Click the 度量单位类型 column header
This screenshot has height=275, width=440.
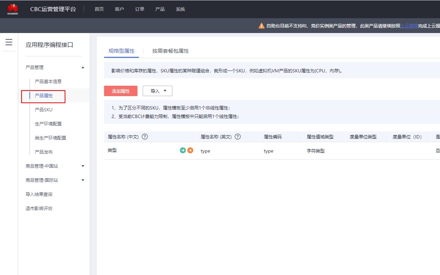point(363,137)
